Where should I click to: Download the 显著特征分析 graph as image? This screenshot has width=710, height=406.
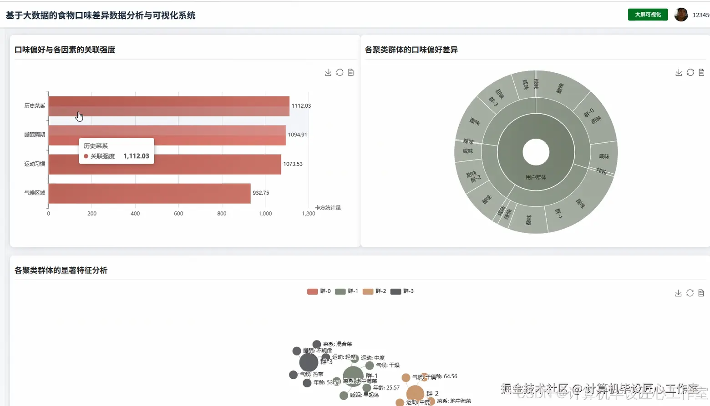coord(679,293)
